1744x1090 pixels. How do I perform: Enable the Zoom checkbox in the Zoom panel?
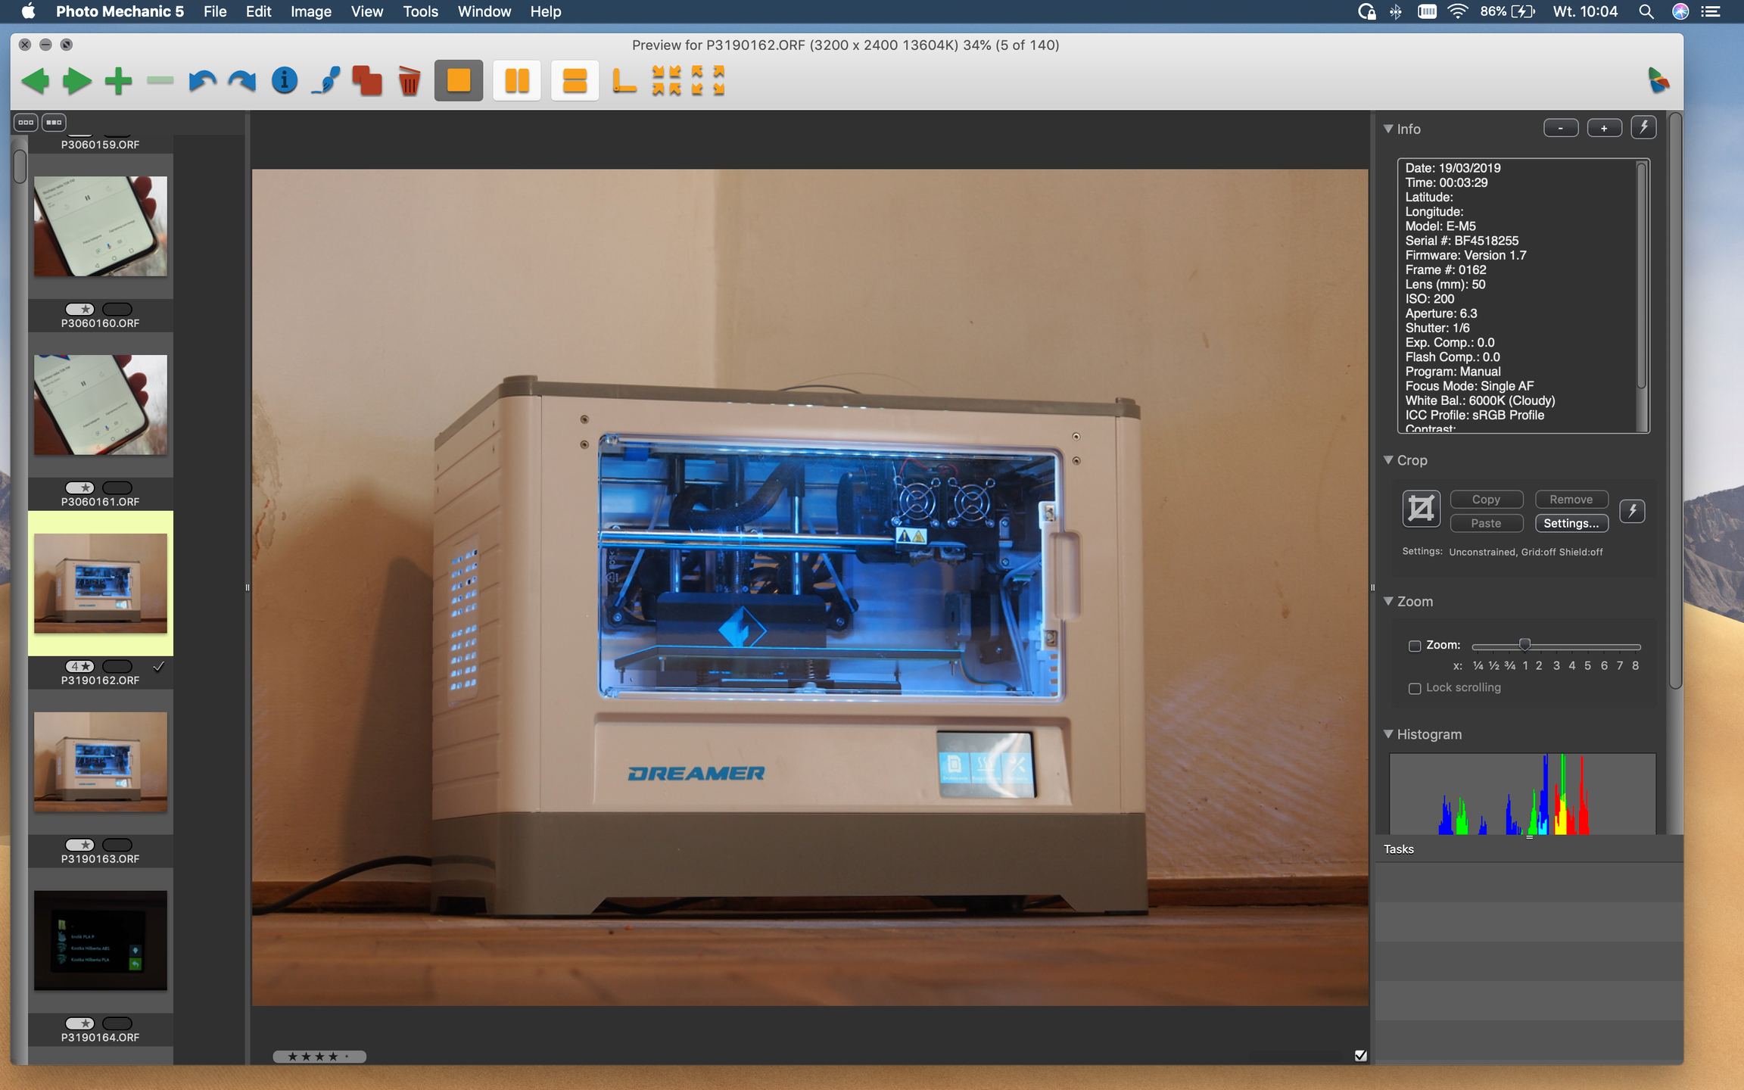[1415, 646]
